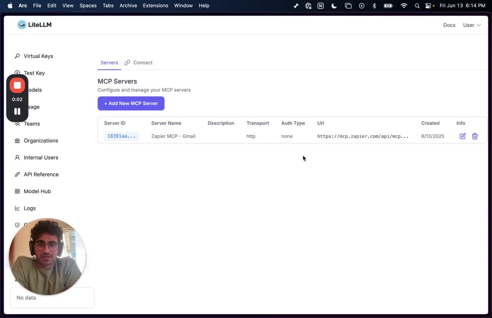
Task: Delete the Zapier MCP - Gmail server
Action: pos(475,136)
